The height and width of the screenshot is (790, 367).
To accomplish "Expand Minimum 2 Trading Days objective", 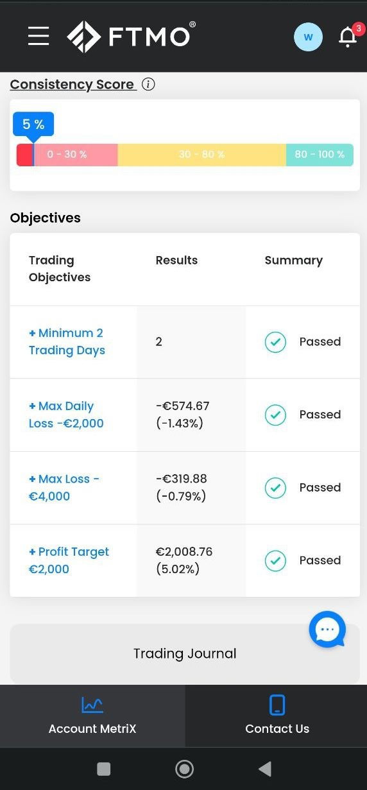I will [x=67, y=341].
